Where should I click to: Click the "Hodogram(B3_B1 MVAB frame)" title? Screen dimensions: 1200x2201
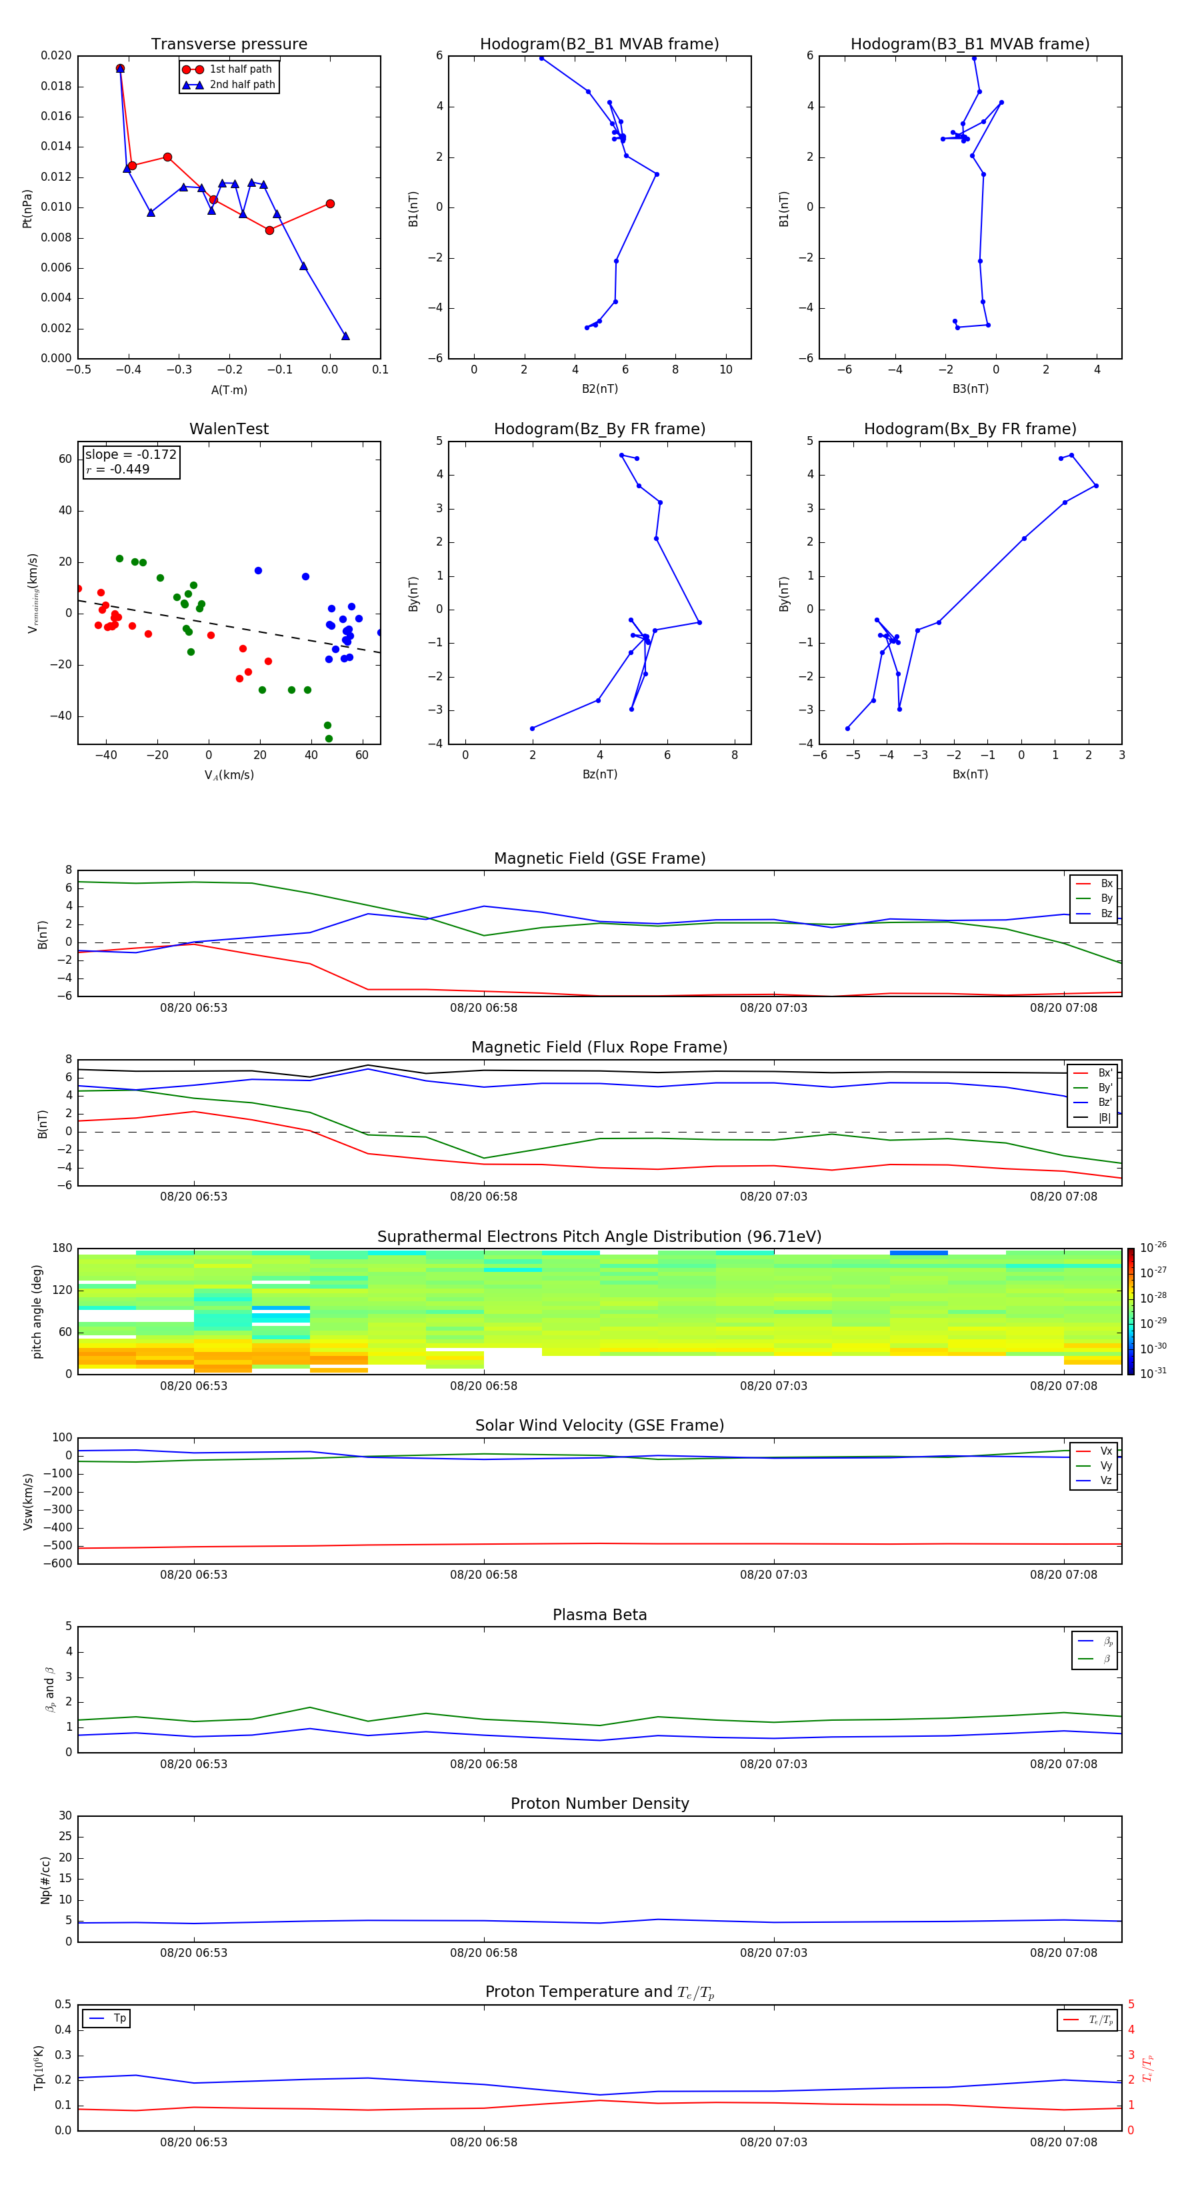[x=970, y=43]
